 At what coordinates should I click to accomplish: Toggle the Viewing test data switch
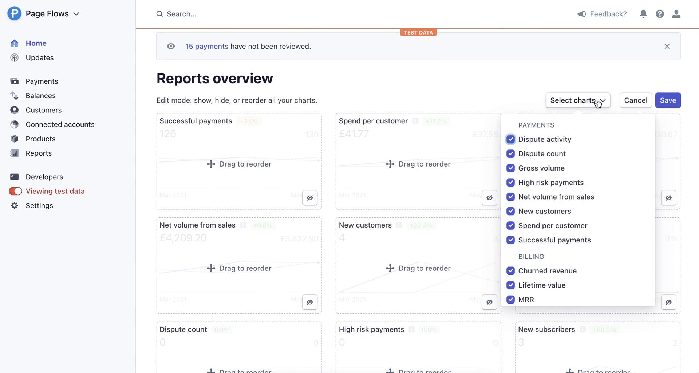[15, 191]
